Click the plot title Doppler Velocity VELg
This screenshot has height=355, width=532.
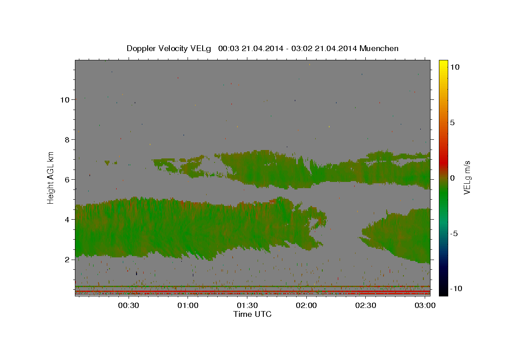(x=262, y=48)
